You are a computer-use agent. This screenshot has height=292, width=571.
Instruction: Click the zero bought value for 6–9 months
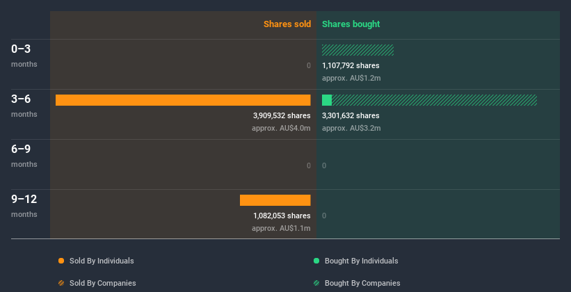tap(324, 165)
